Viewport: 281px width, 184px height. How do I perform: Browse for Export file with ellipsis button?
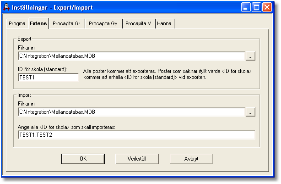pos(250,56)
